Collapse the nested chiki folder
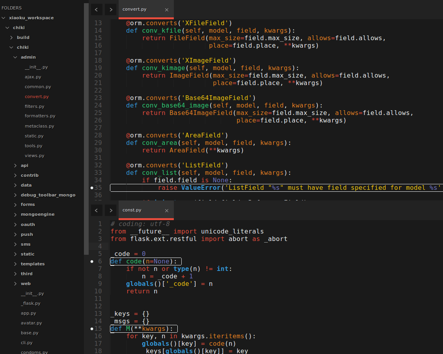 pyautogui.click(x=11, y=47)
